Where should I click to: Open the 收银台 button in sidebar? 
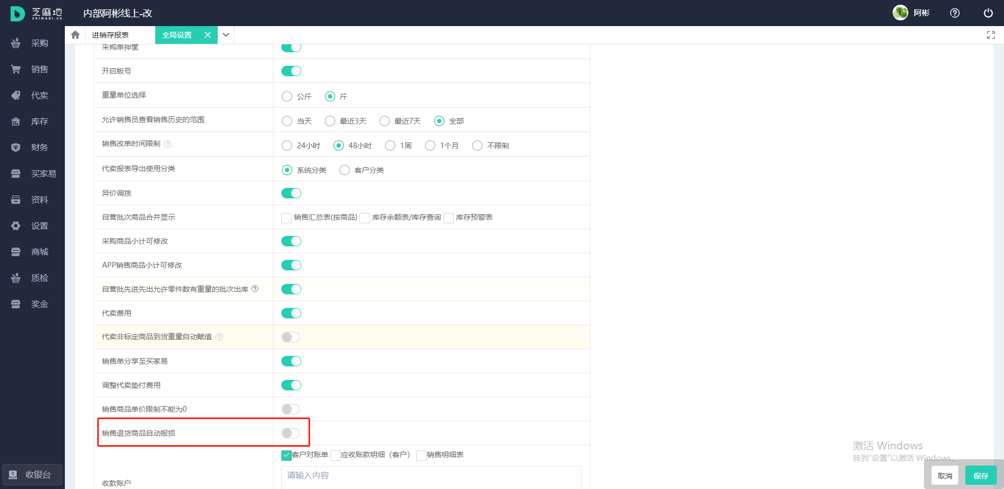32,474
